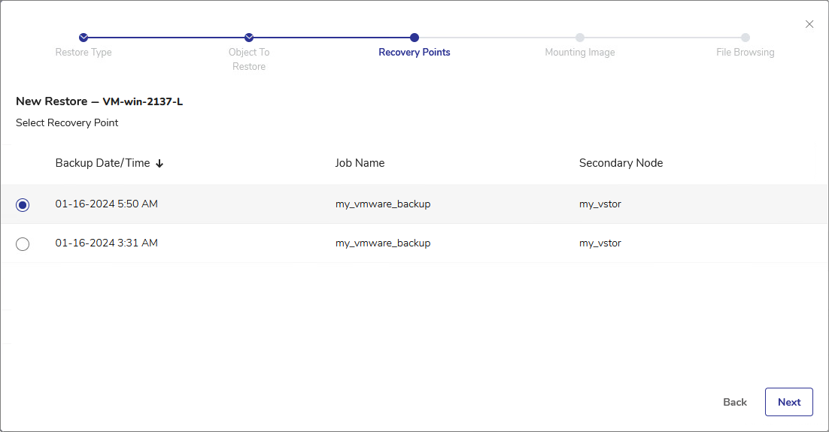
Task: Click the Restore Type completed step circle
Action: point(84,38)
